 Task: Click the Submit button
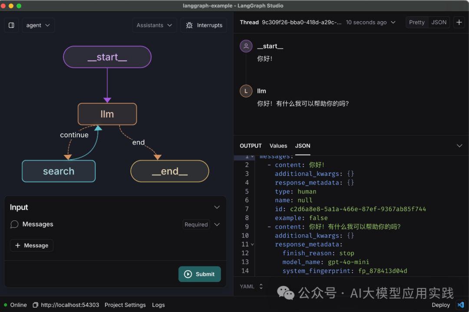click(x=199, y=274)
